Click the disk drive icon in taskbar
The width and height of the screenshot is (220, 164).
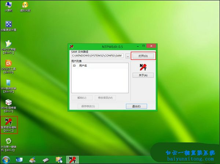pos(46,160)
